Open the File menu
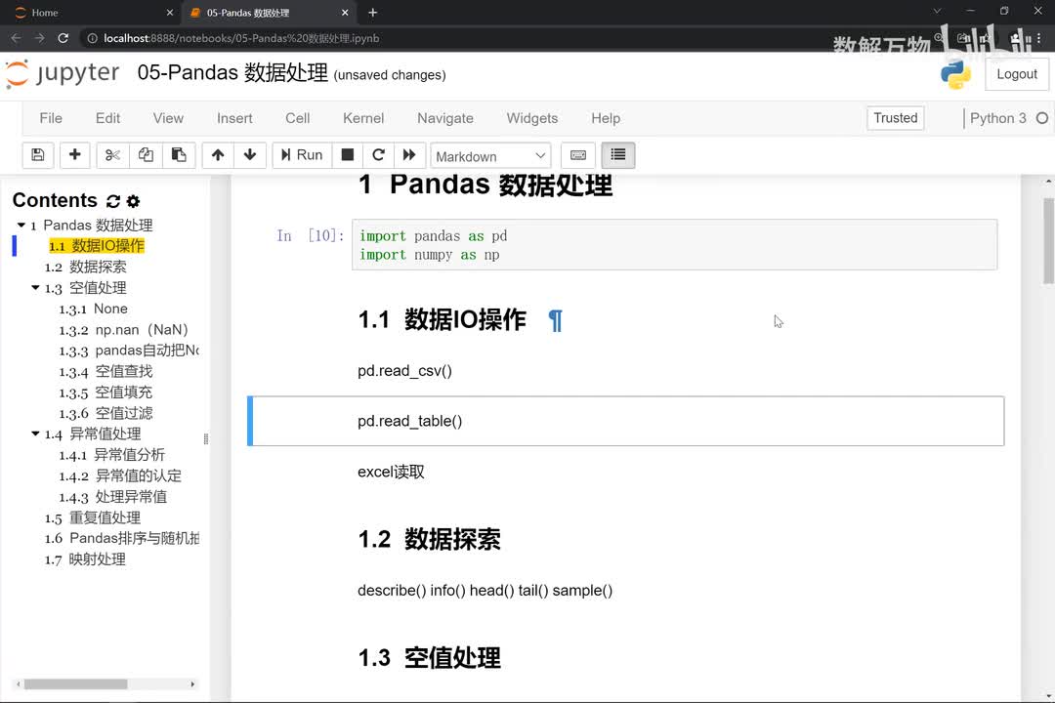1055x703 pixels. [51, 118]
